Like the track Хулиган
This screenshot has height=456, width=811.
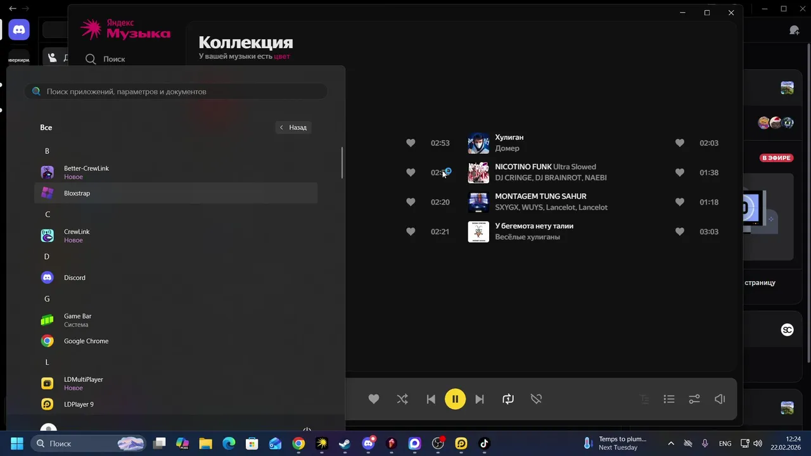680,143
